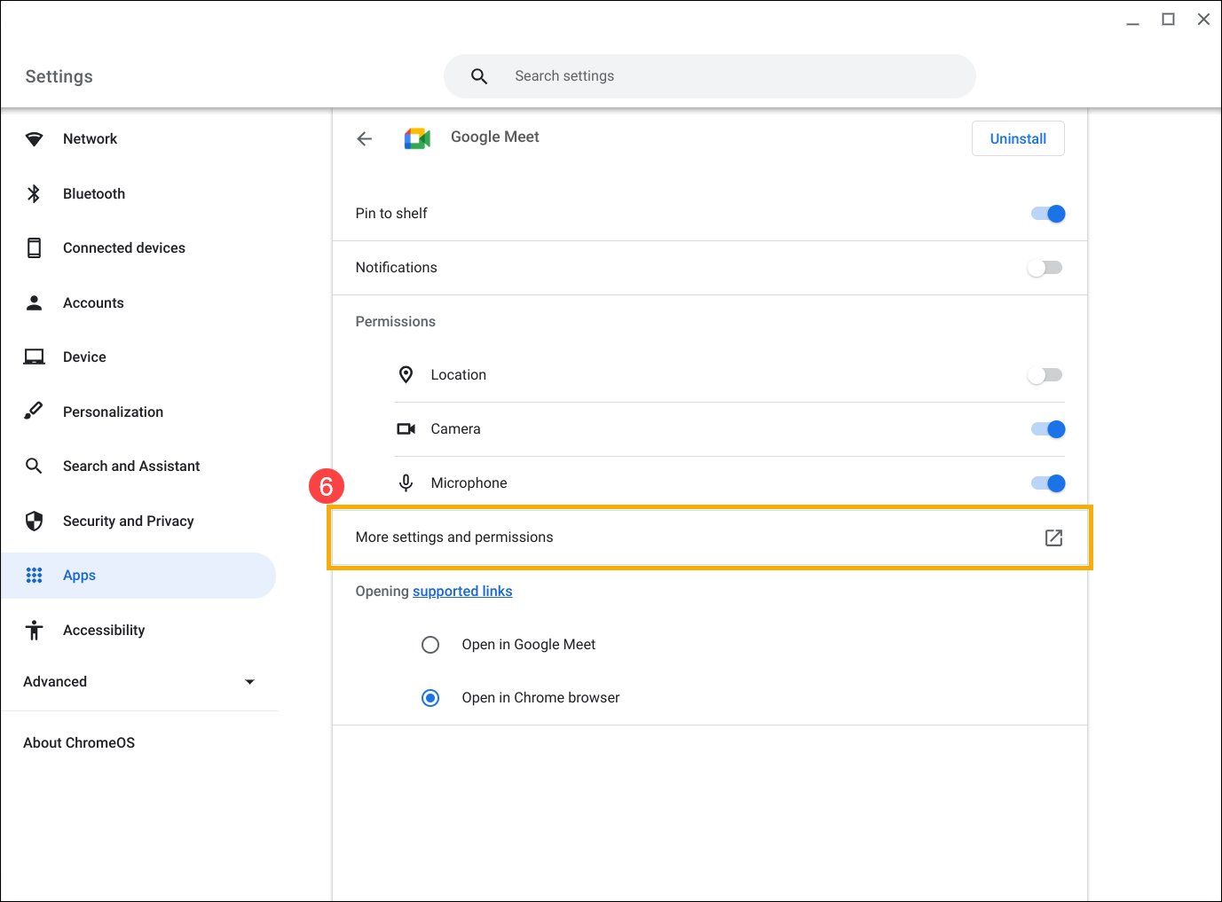The width and height of the screenshot is (1222, 902).
Task: Click the Permissions heading text
Action: [x=395, y=321]
